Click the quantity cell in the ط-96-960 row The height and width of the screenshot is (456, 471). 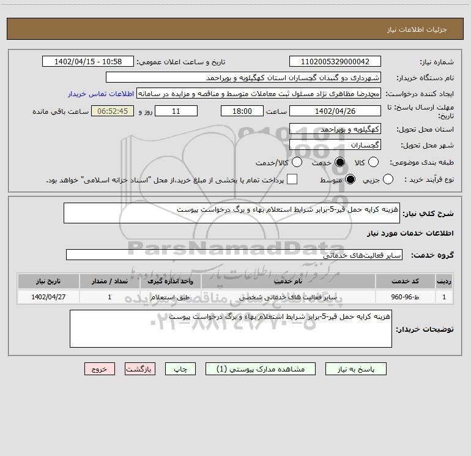[109, 297]
